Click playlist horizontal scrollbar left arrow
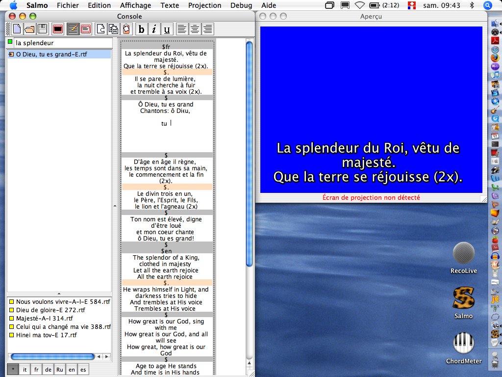 click(99, 356)
